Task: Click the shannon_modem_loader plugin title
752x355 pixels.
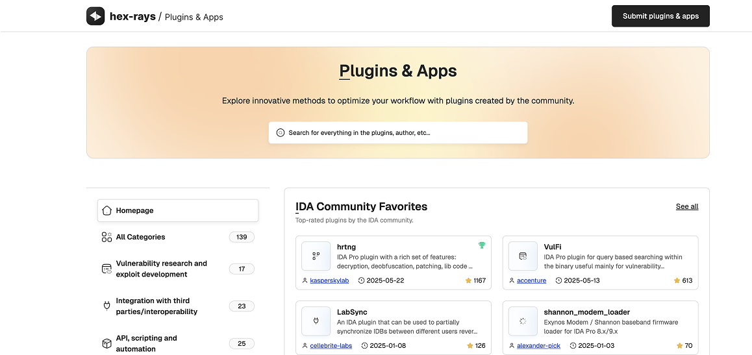Action: tap(586, 312)
